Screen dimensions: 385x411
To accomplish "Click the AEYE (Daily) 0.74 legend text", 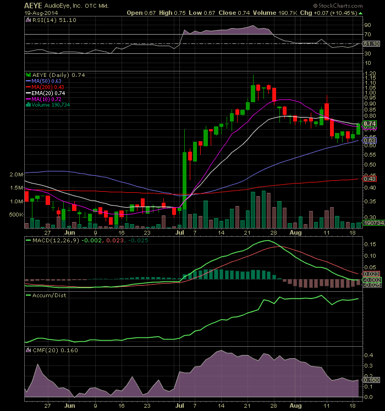I will pos(58,75).
